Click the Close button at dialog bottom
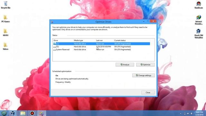The image size is (206, 116). click(x=148, y=92)
